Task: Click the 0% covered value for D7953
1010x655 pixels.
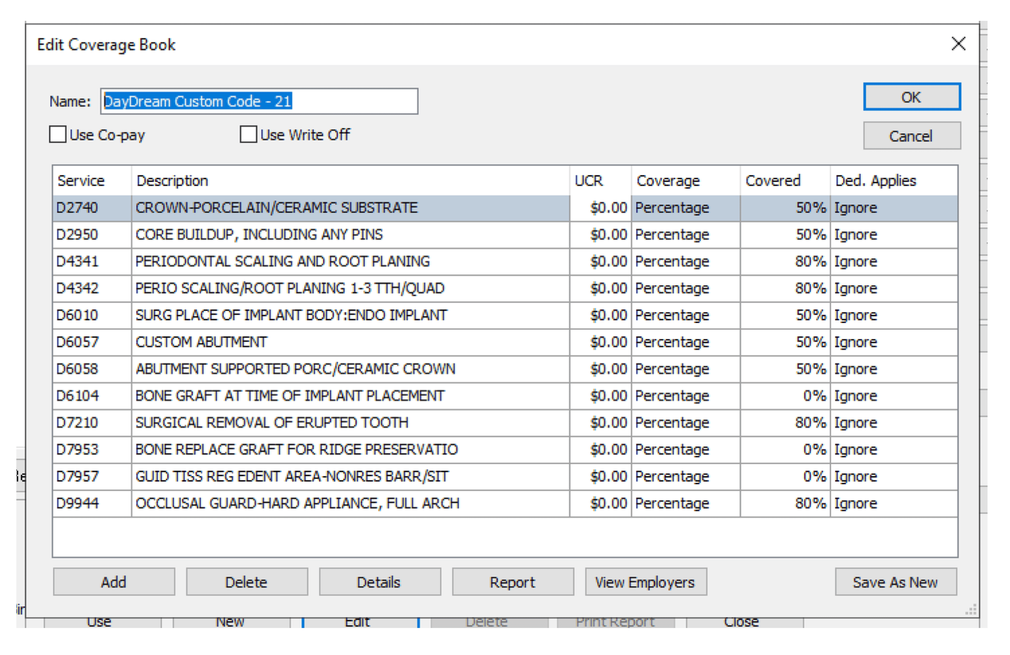Action: click(785, 450)
